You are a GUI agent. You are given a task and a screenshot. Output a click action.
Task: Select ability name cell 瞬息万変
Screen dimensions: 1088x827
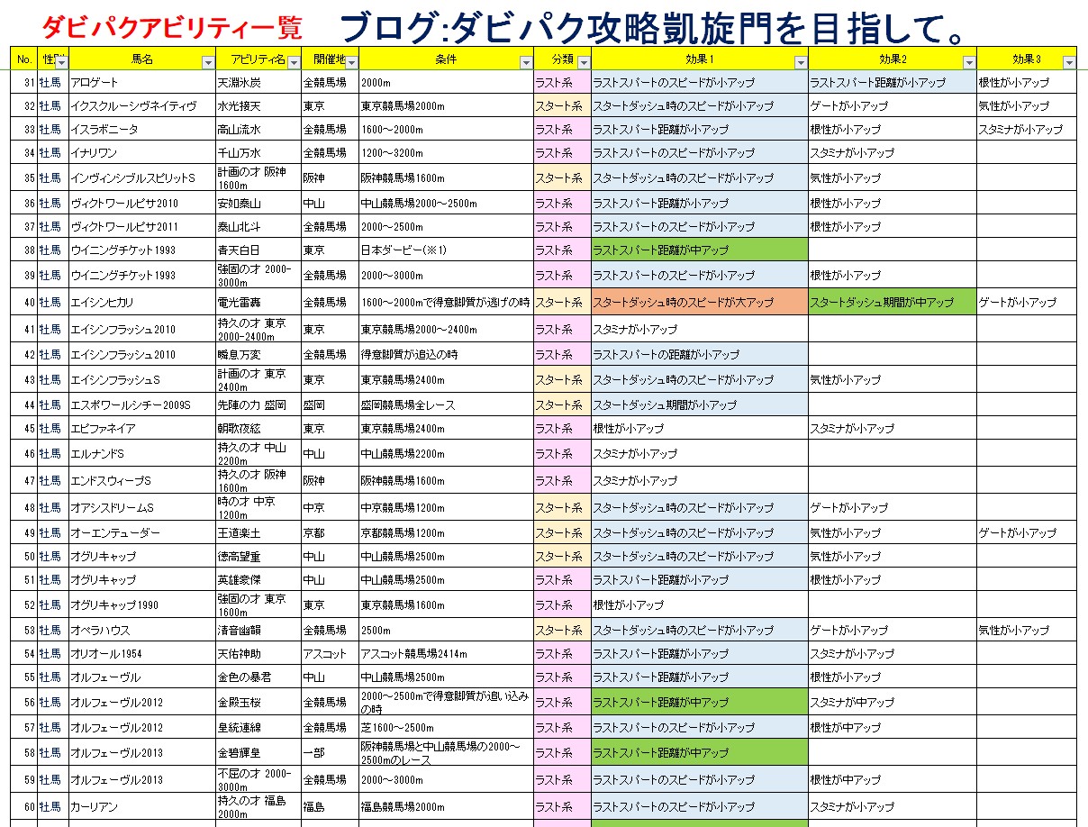coord(258,354)
